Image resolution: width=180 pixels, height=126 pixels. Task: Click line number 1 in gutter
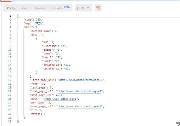point(11,16)
